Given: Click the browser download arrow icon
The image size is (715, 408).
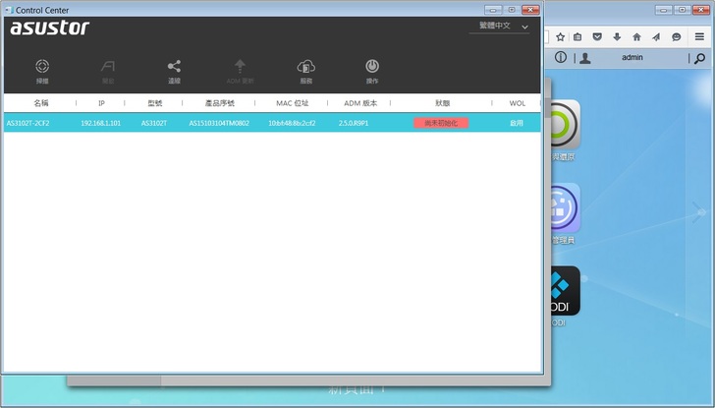Looking at the screenshot, I should click(617, 36).
